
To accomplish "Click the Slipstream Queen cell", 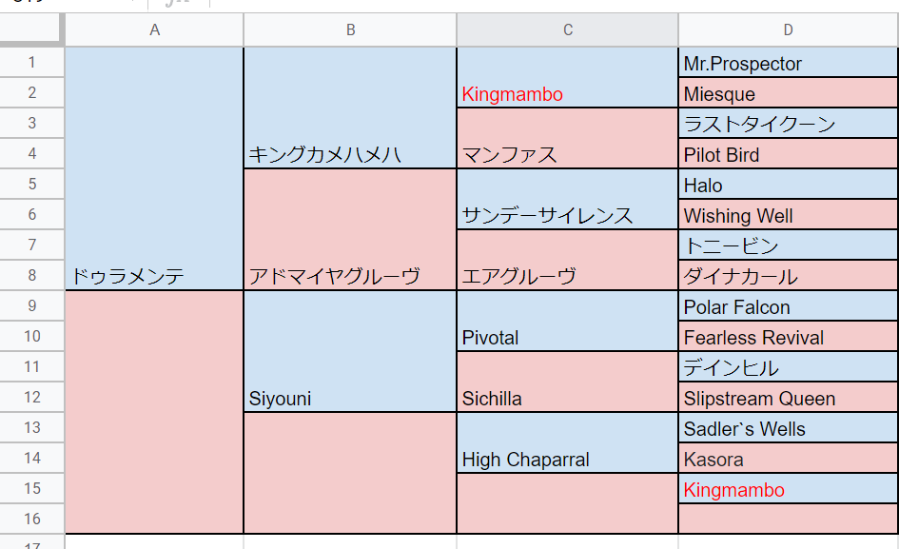I will [788, 399].
